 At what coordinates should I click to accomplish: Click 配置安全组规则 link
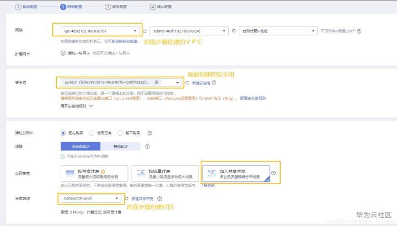point(253,98)
